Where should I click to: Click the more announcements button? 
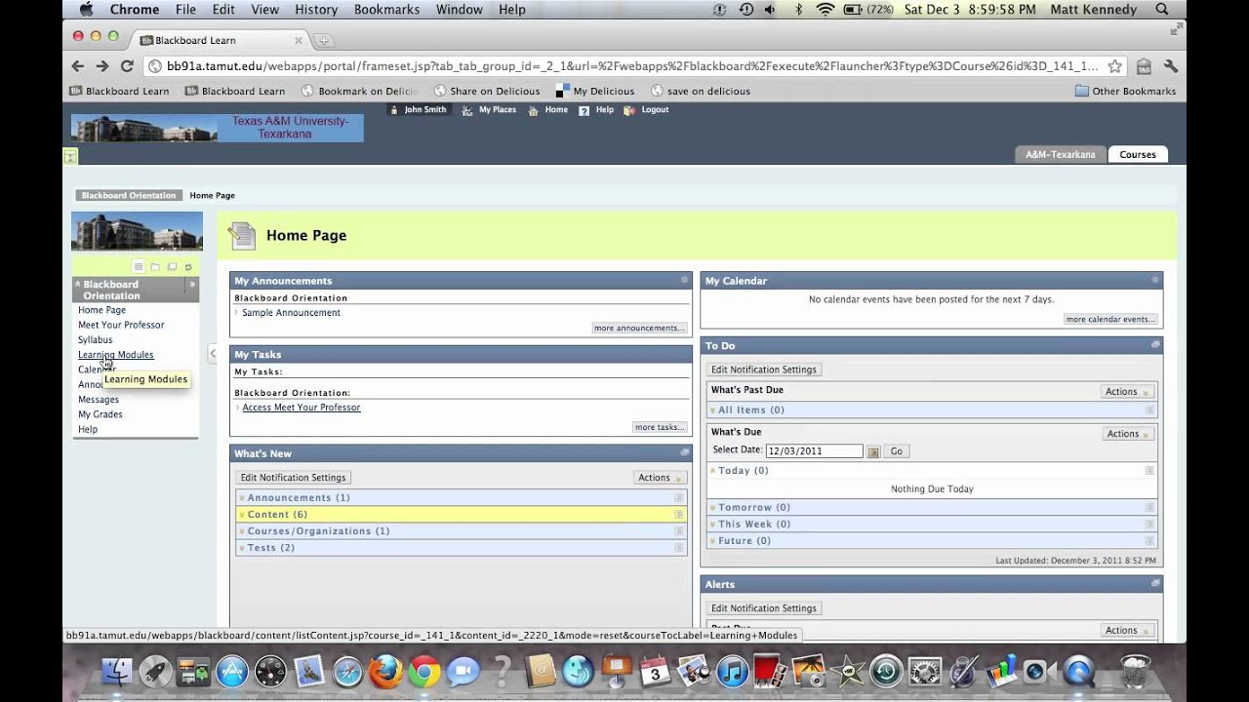639,328
